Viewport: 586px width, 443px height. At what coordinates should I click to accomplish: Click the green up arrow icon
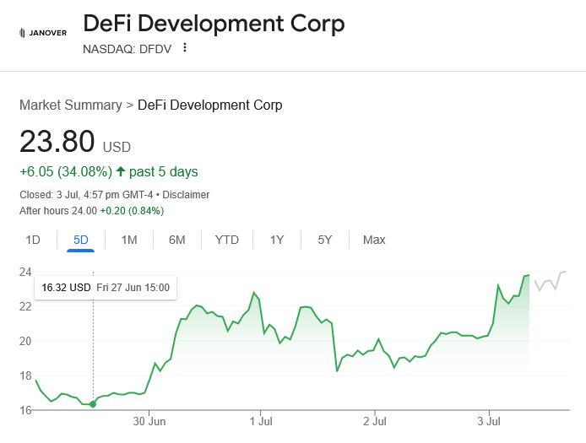(121, 171)
